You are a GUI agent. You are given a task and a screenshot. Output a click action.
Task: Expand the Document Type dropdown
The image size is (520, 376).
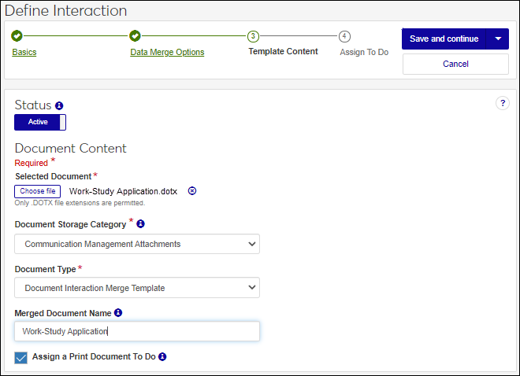point(137,288)
